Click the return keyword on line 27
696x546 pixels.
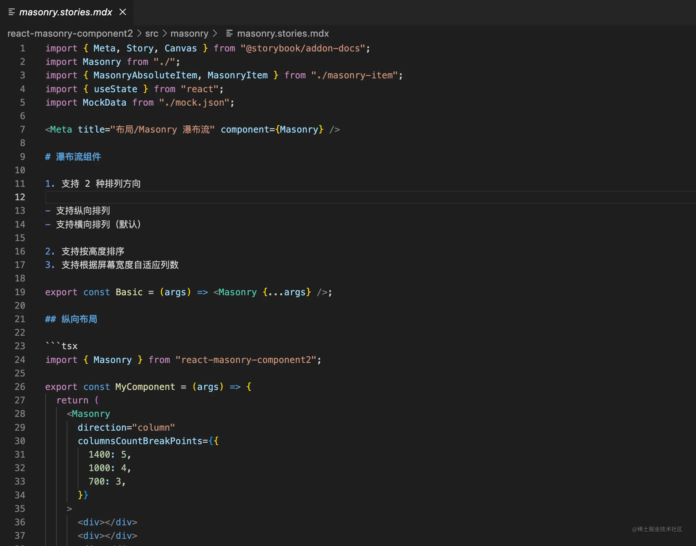tap(72, 400)
